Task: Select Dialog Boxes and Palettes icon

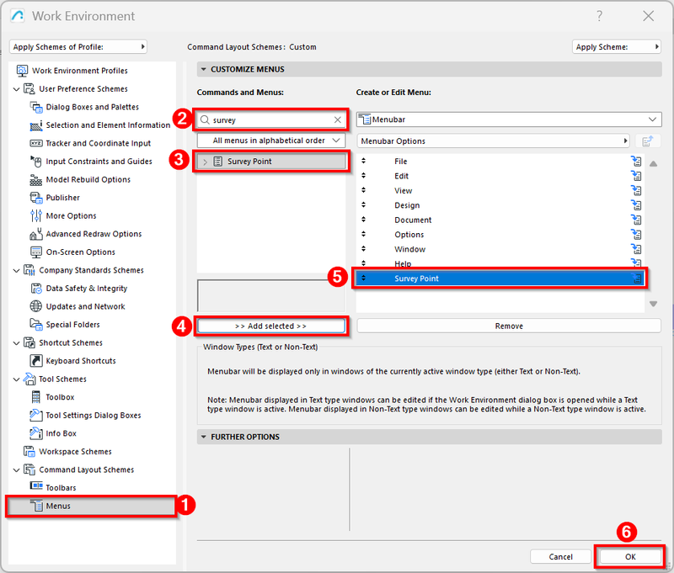Action: (36, 107)
